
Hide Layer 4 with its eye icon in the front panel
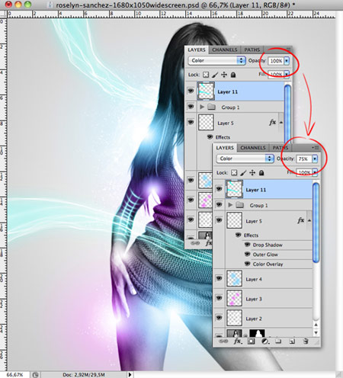[x=219, y=278]
